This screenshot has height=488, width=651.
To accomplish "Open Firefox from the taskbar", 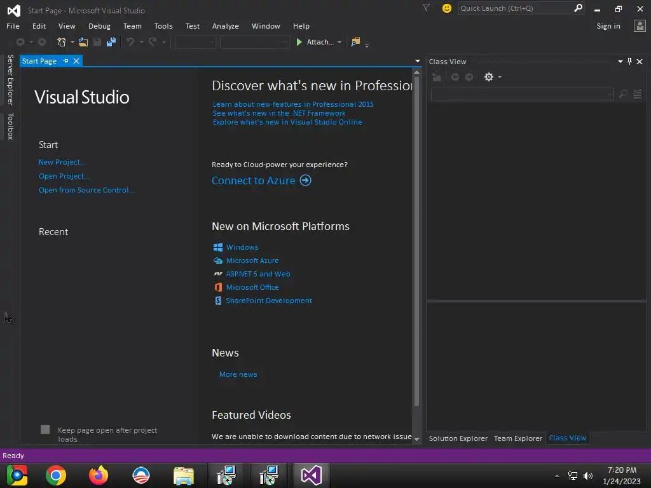I will [x=99, y=475].
